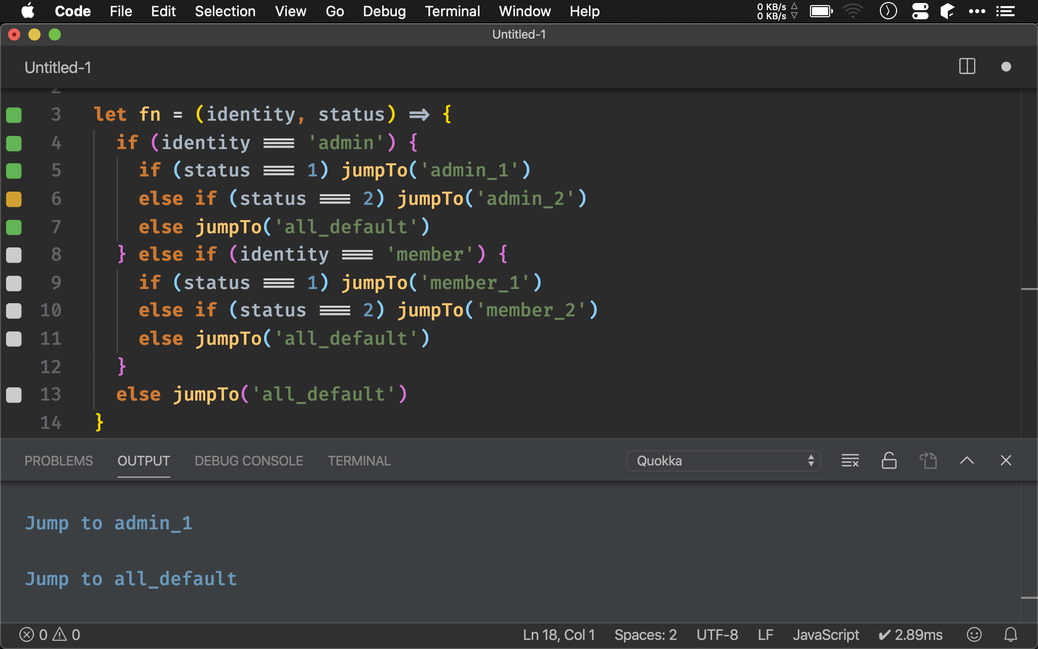The height and width of the screenshot is (649, 1038).
Task: Select the OUTPUT tab
Action: coord(143,460)
